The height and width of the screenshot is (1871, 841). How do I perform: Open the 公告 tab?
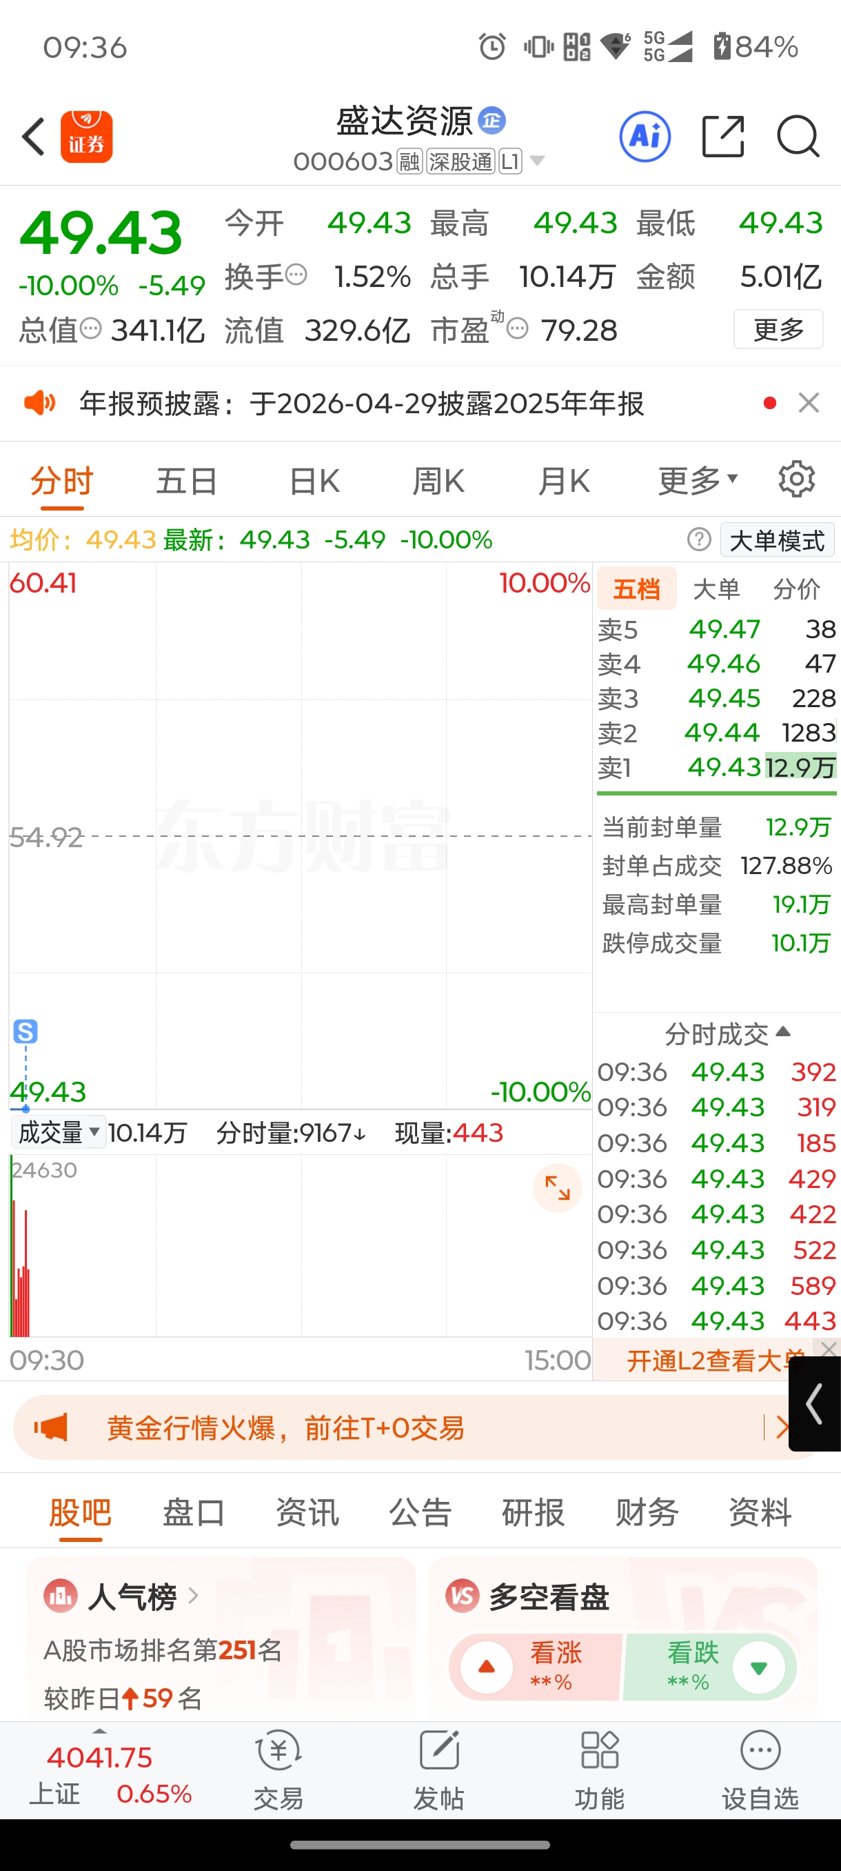420,1512
